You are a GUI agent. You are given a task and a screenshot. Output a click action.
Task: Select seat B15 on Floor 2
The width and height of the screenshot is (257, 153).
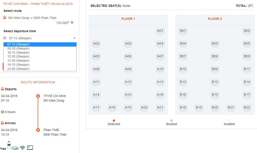coord(215,95)
